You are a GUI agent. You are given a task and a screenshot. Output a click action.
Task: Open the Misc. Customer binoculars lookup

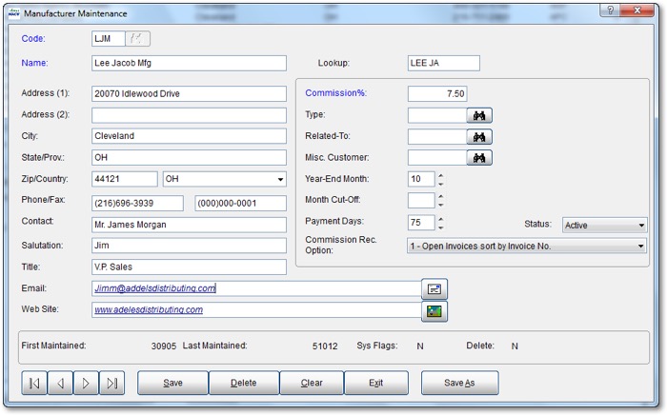click(479, 158)
